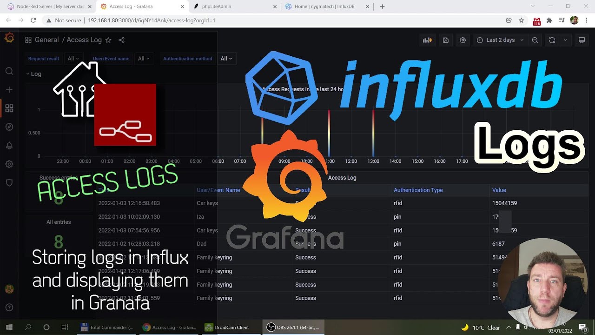Screen dimensions: 595x335
Task: Open the Request result All dropdown
Action: click(x=73, y=59)
